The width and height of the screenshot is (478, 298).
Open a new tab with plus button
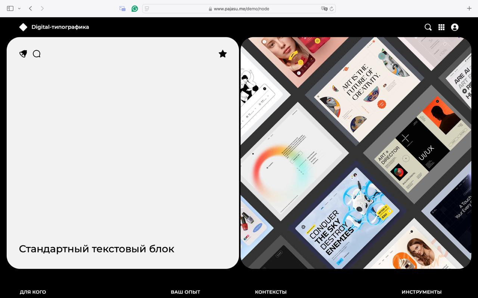(x=469, y=8)
